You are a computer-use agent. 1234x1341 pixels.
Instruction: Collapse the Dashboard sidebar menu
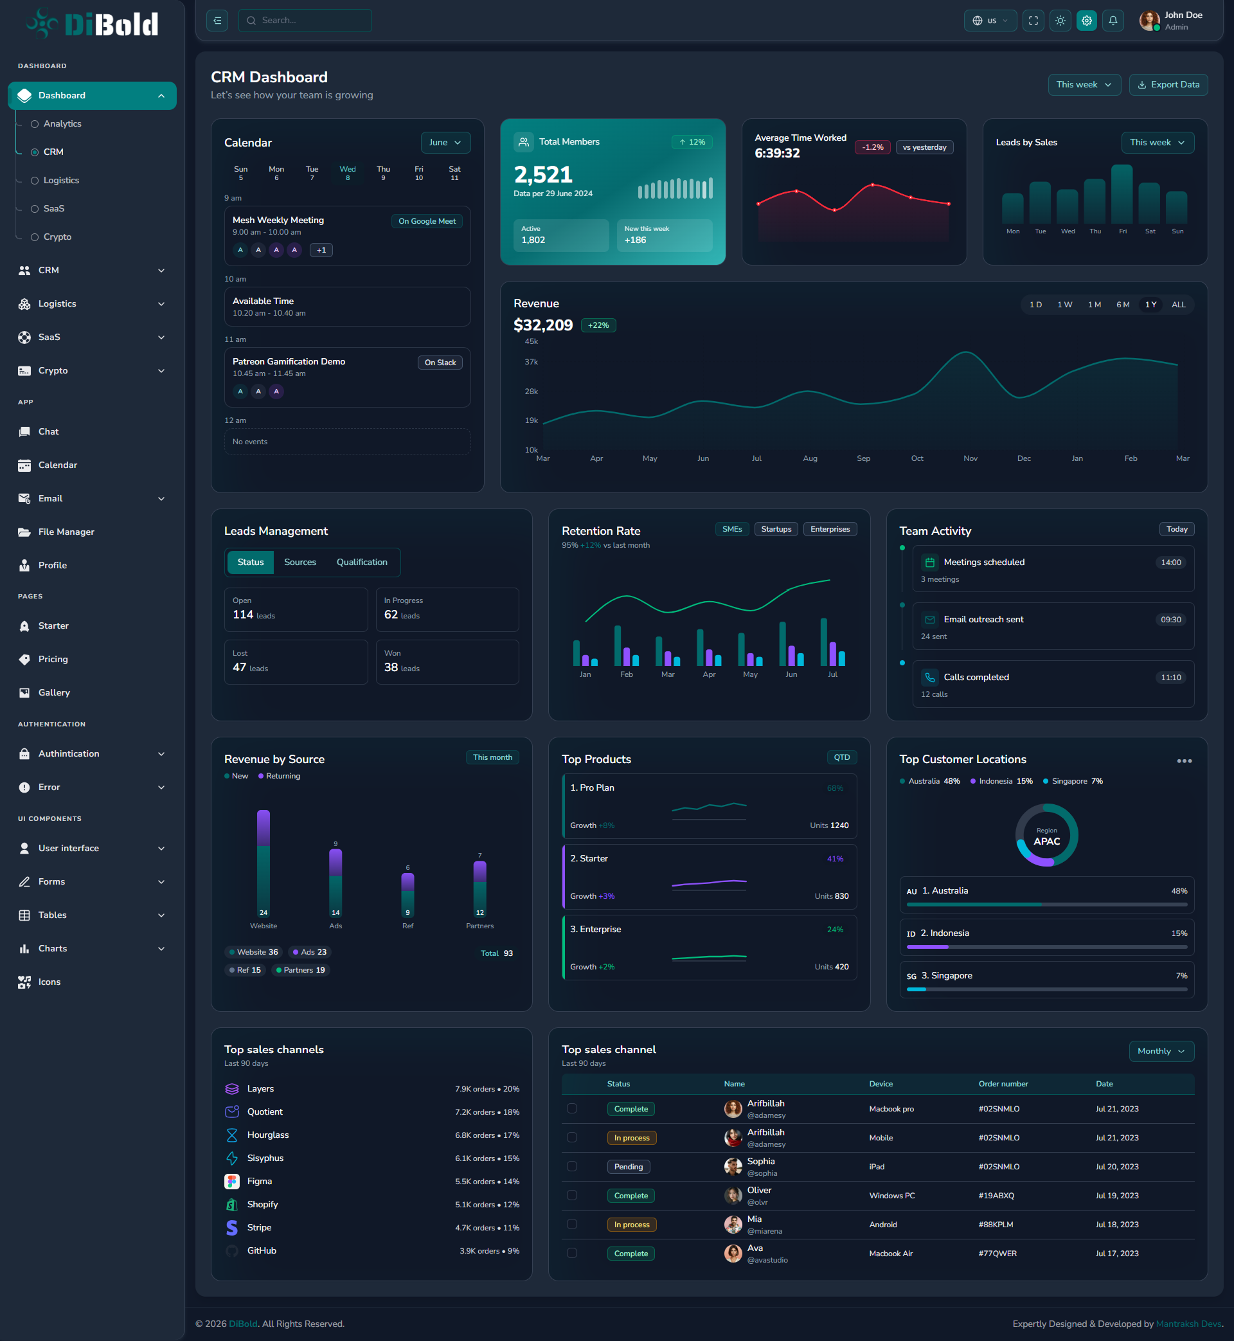point(92,96)
